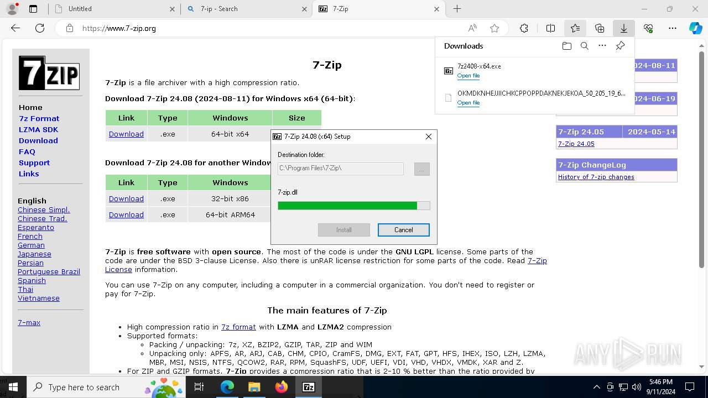
Task: Click the address bar URL
Action: 119,28
